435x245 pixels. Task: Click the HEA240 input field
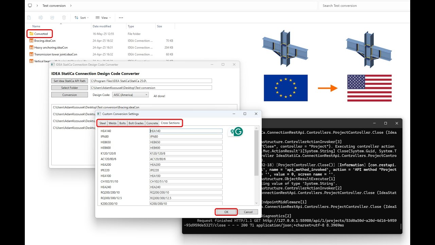pyautogui.click(x=186, y=187)
